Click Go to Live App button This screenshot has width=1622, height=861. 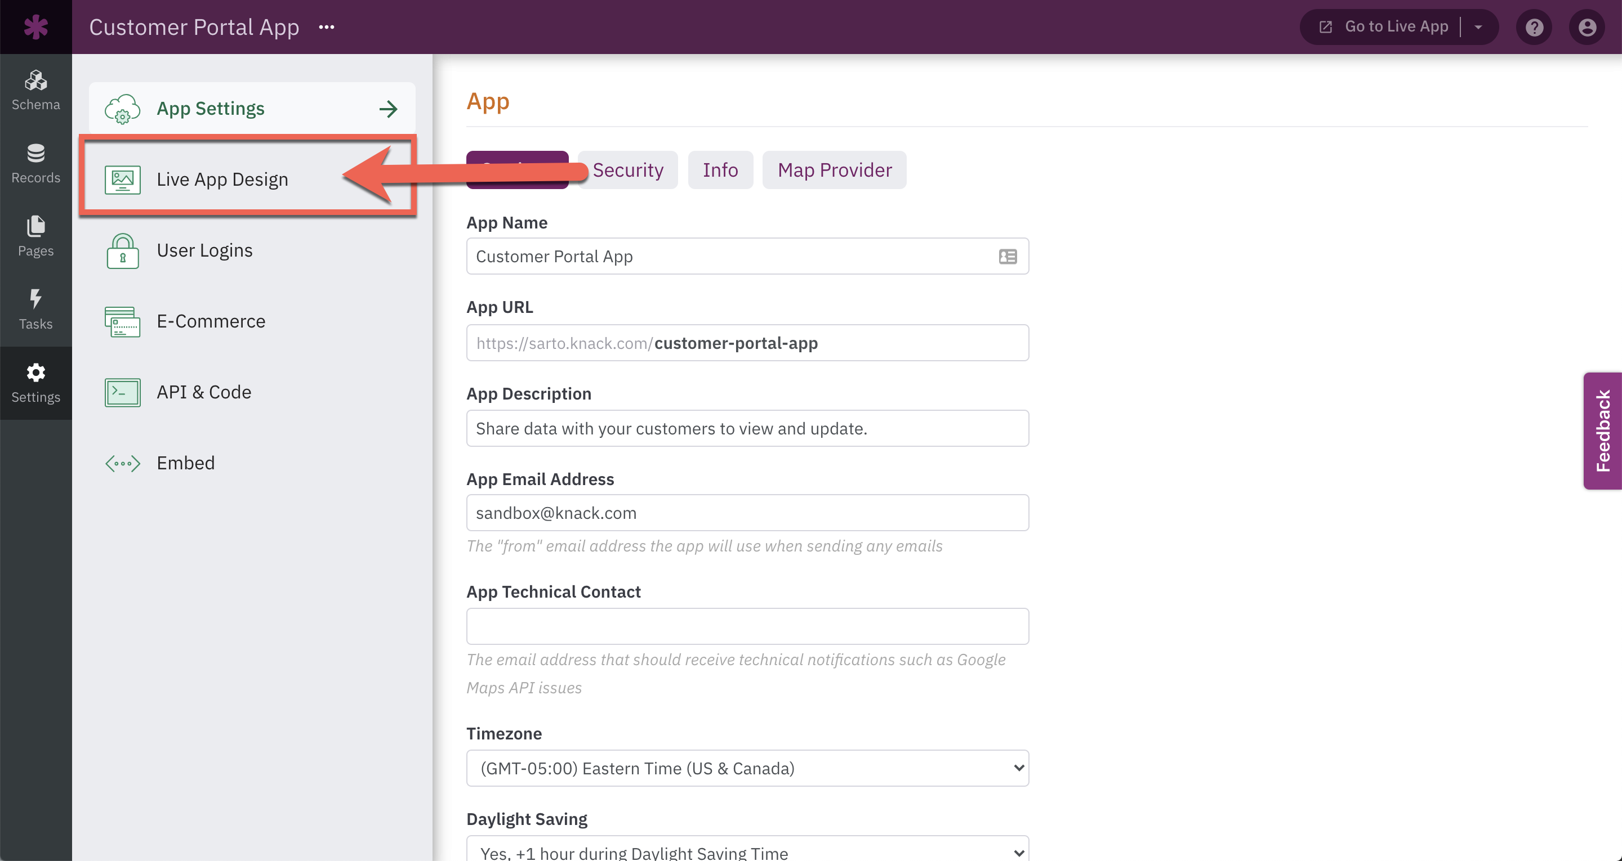[1385, 26]
